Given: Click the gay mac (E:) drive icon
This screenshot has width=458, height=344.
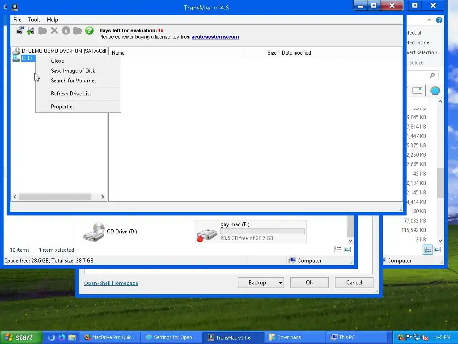Looking at the screenshot, I should tap(207, 235).
